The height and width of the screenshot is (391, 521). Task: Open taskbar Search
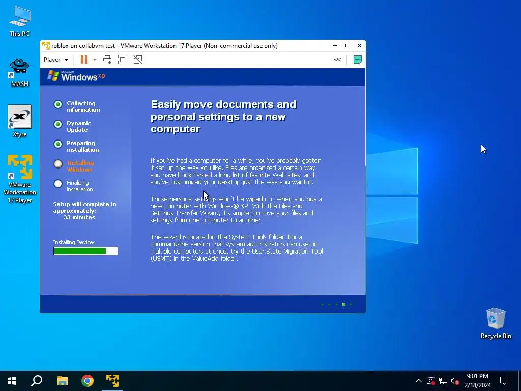pos(37,381)
